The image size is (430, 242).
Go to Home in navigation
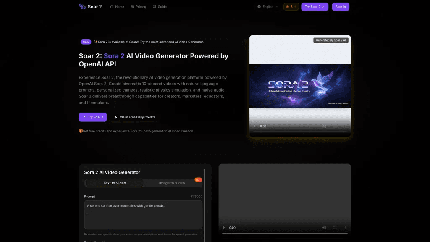point(117,7)
